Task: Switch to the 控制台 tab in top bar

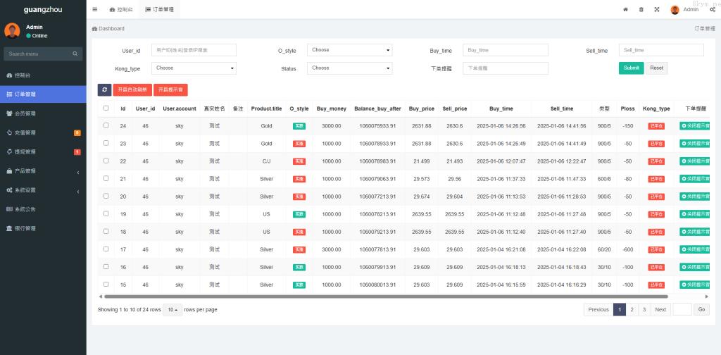Action: click(x=121, y=9)
